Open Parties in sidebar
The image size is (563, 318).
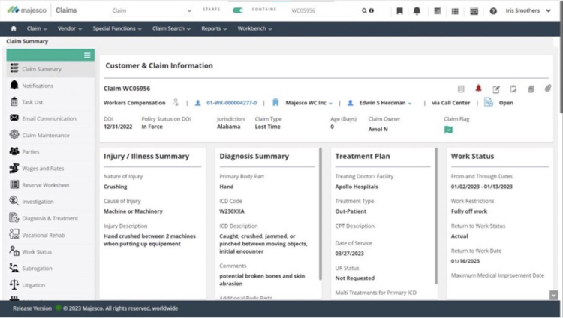(x=50, y=151)
